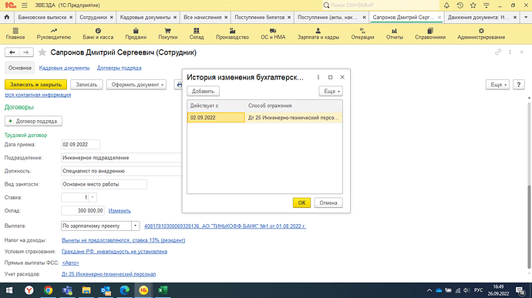This screenshot has height=298, width=532.
Task: Expand the Оформить документ dropdown
Action: [x=136, y=85]
